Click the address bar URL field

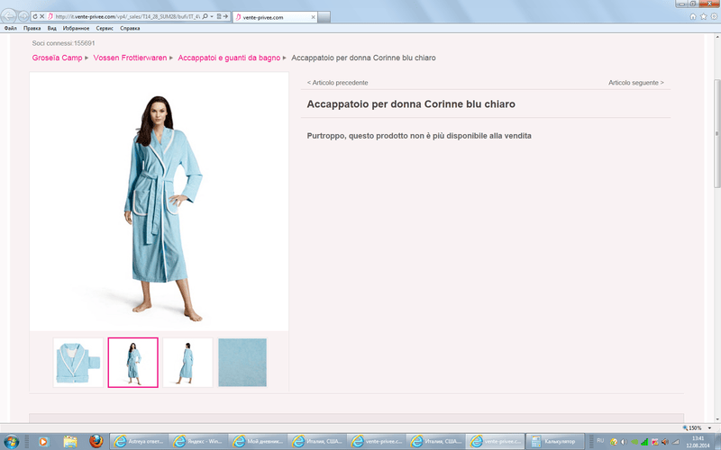click(127, 16)
